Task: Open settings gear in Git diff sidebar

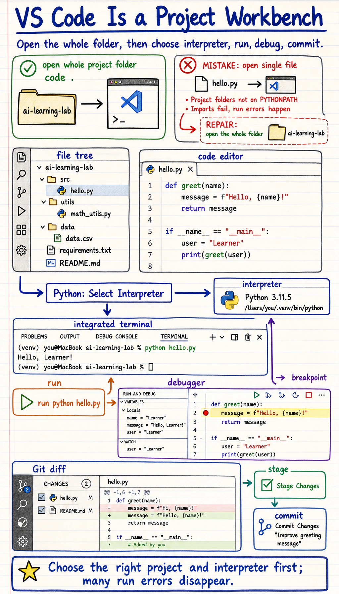Action: coord(23,542)
